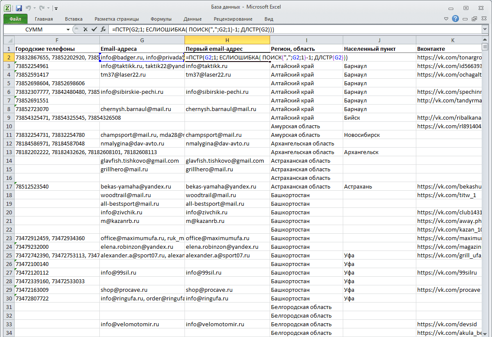Open Insert Function fx dialog

tap(103, 29)
